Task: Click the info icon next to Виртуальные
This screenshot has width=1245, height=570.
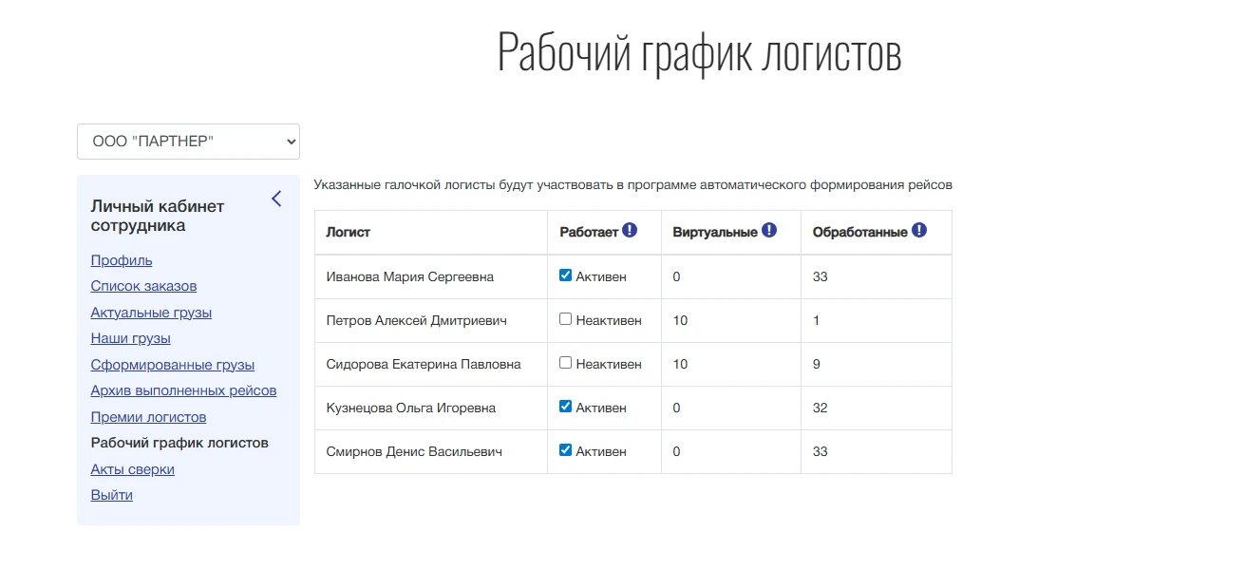Action: click(x=769, y=230)
